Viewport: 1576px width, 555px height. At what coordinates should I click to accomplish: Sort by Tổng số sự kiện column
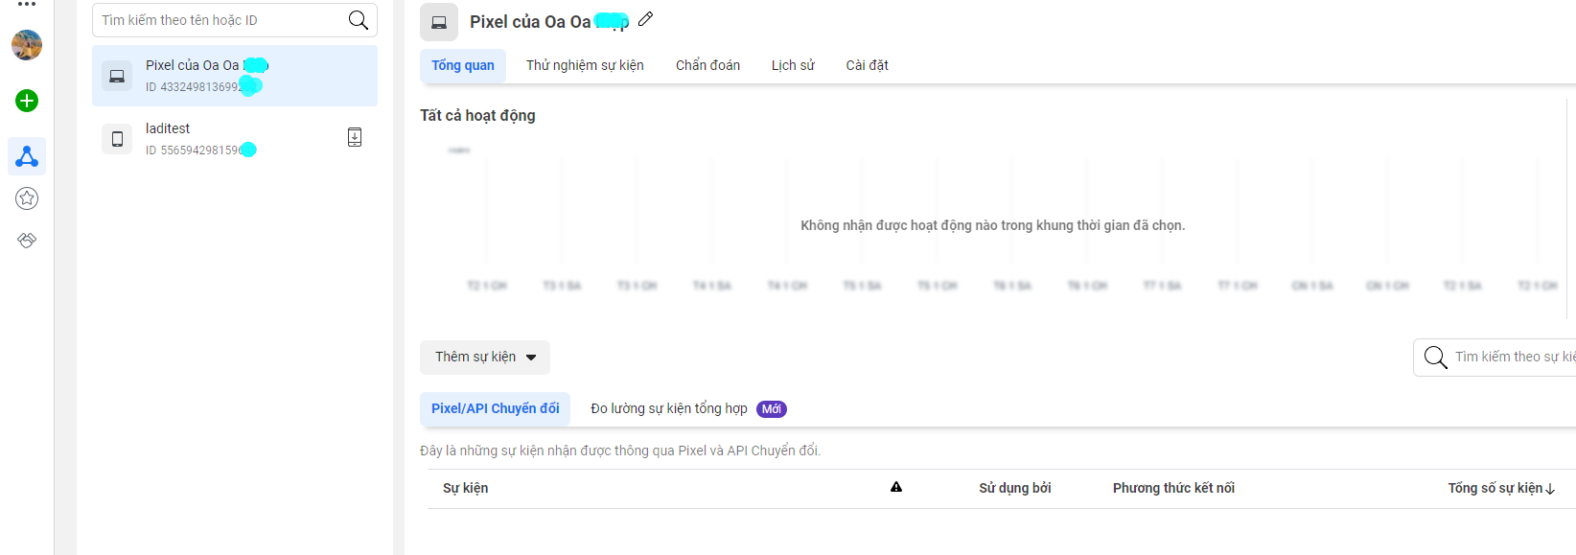click(x=1500, y=488)
